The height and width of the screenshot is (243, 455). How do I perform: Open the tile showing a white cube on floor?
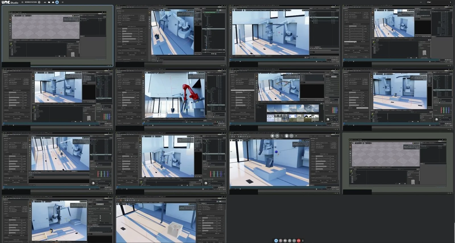coord(171,219)
